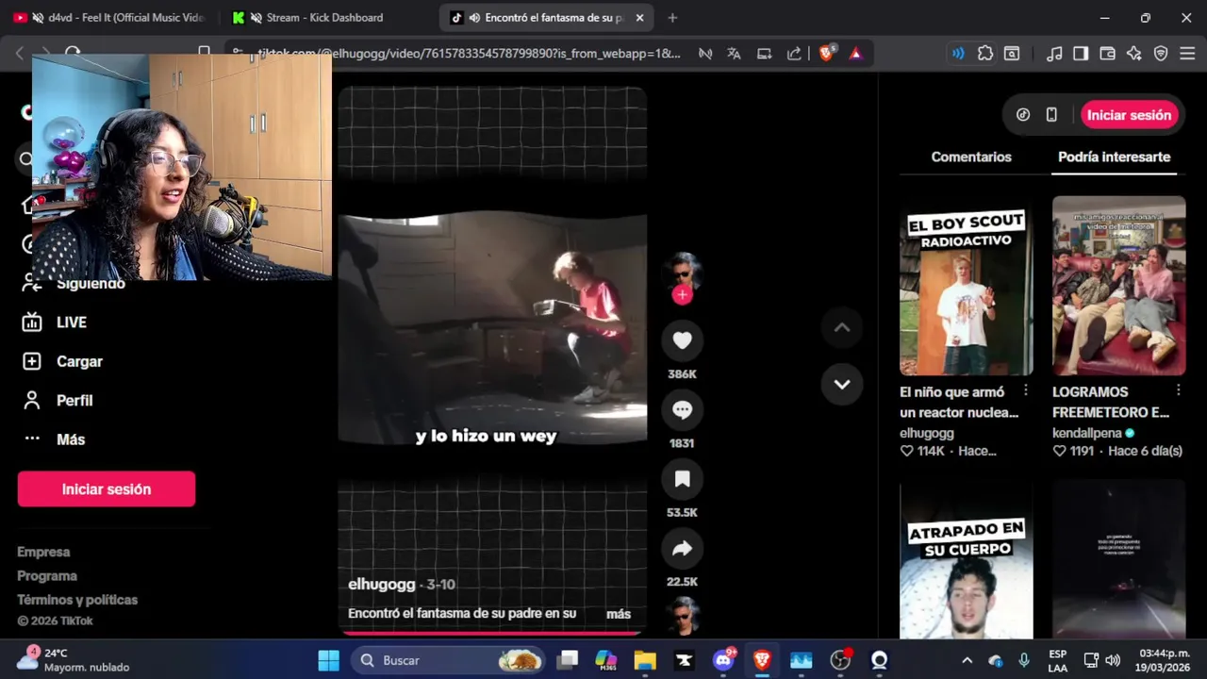Open the Atrapado en su cuerpo thumbnail
The image size is (1207, 679).
(966, 562)
